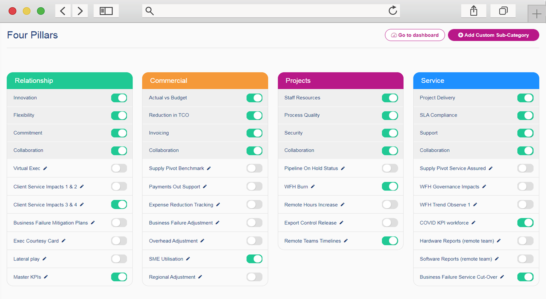The image size is (546, 299).
Task: Disable the WFH Burn switch
Action: point(390,186)
